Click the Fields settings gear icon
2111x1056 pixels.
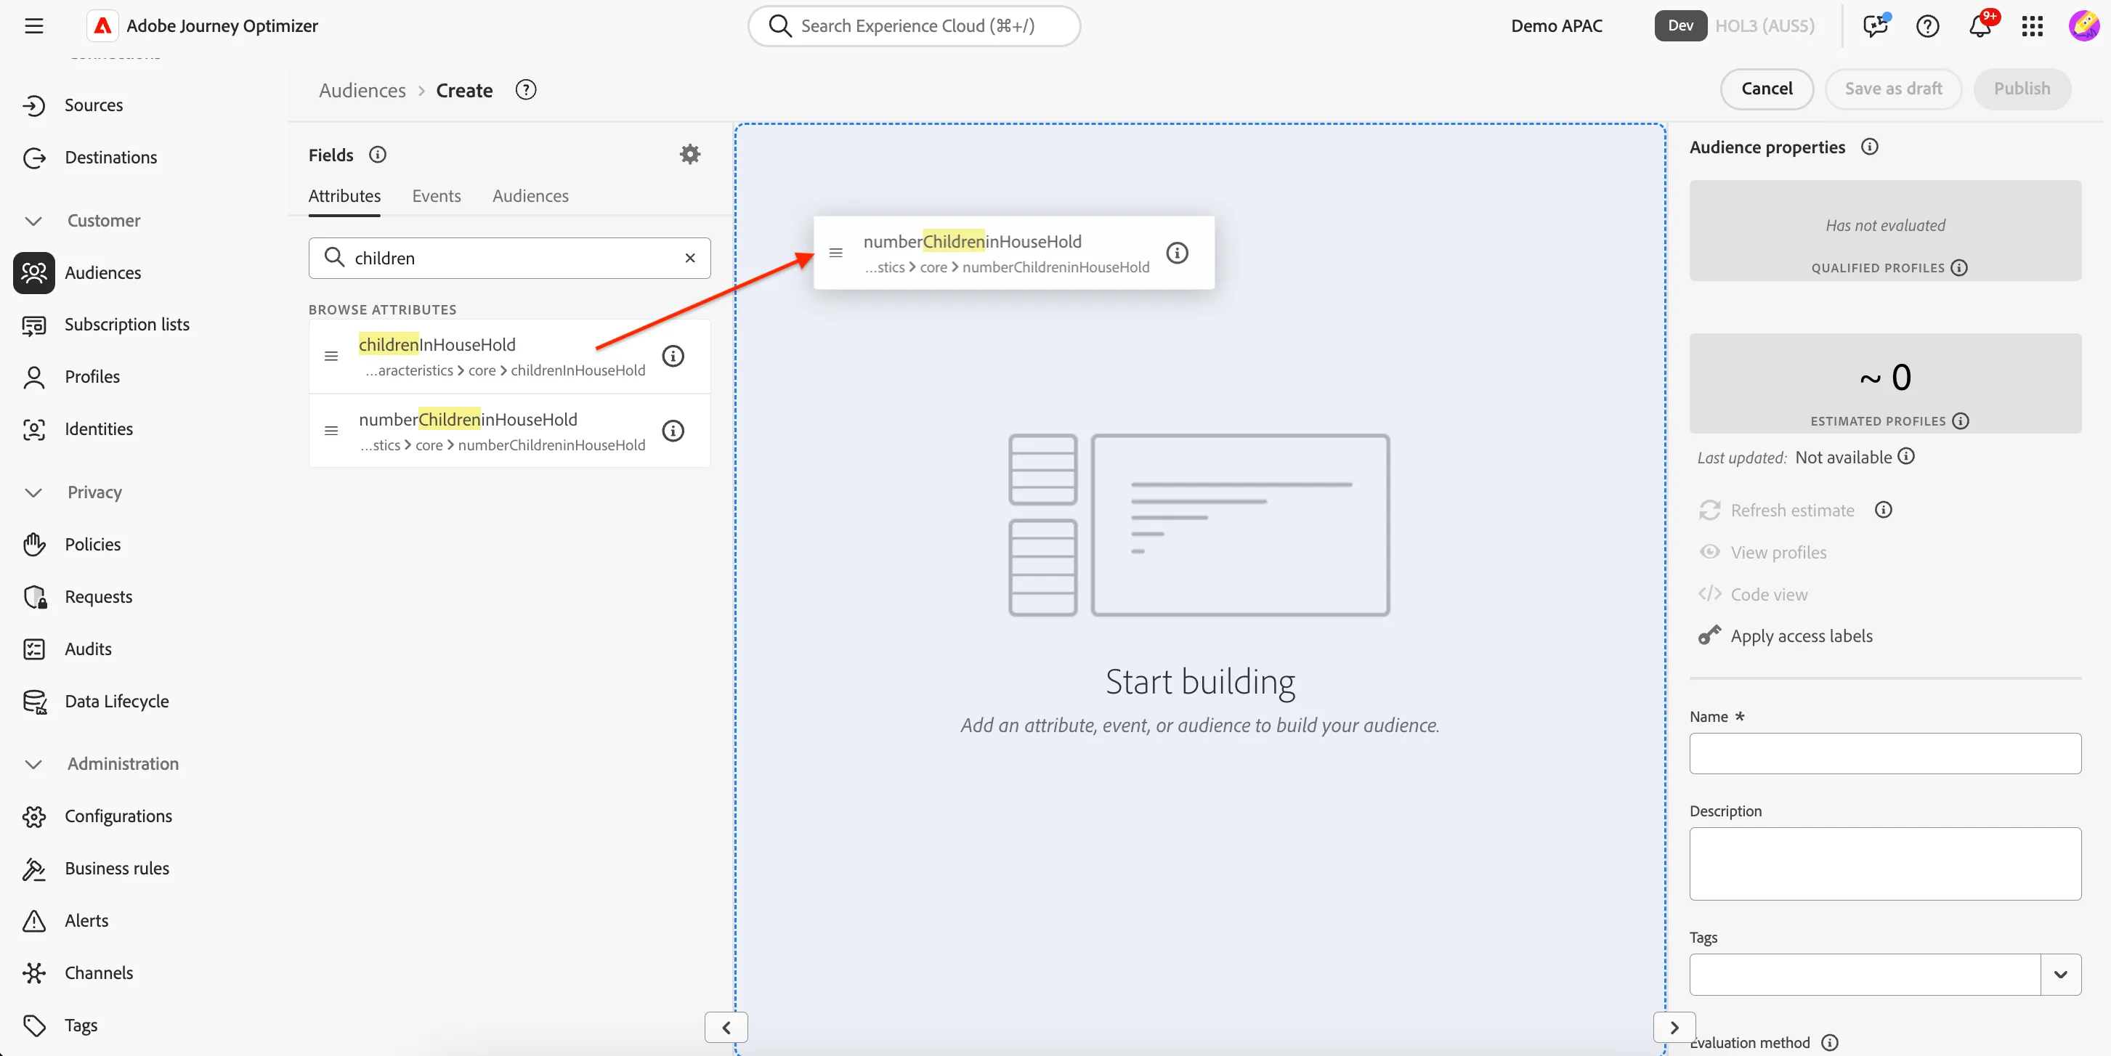coord(690,154)
